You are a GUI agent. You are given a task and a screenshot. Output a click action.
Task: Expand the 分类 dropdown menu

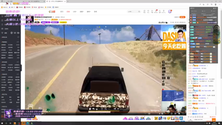click(x=75, y=12)
